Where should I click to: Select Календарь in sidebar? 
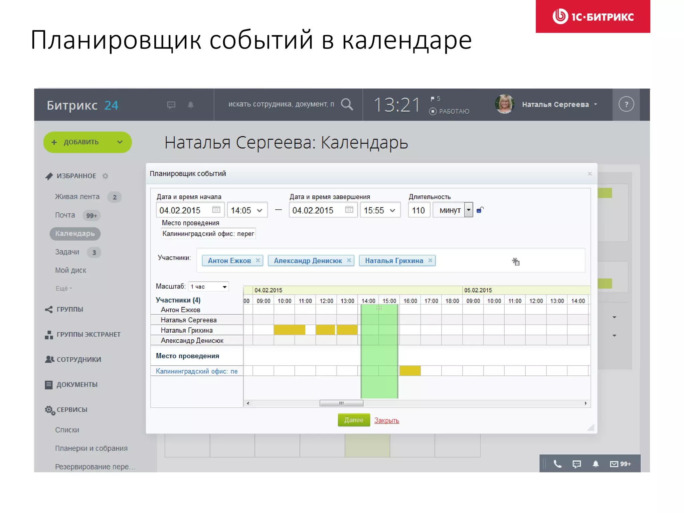click(x=75, y=233)
